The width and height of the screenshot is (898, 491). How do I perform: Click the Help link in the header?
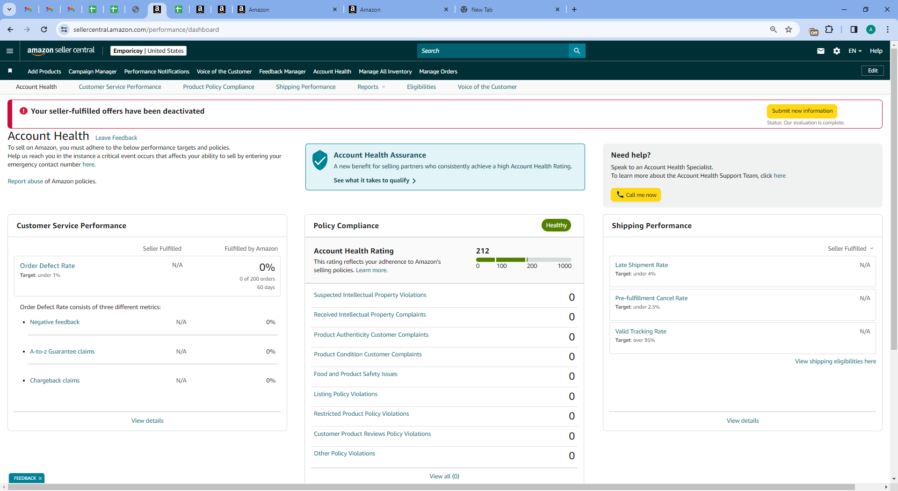pos(876,51)
